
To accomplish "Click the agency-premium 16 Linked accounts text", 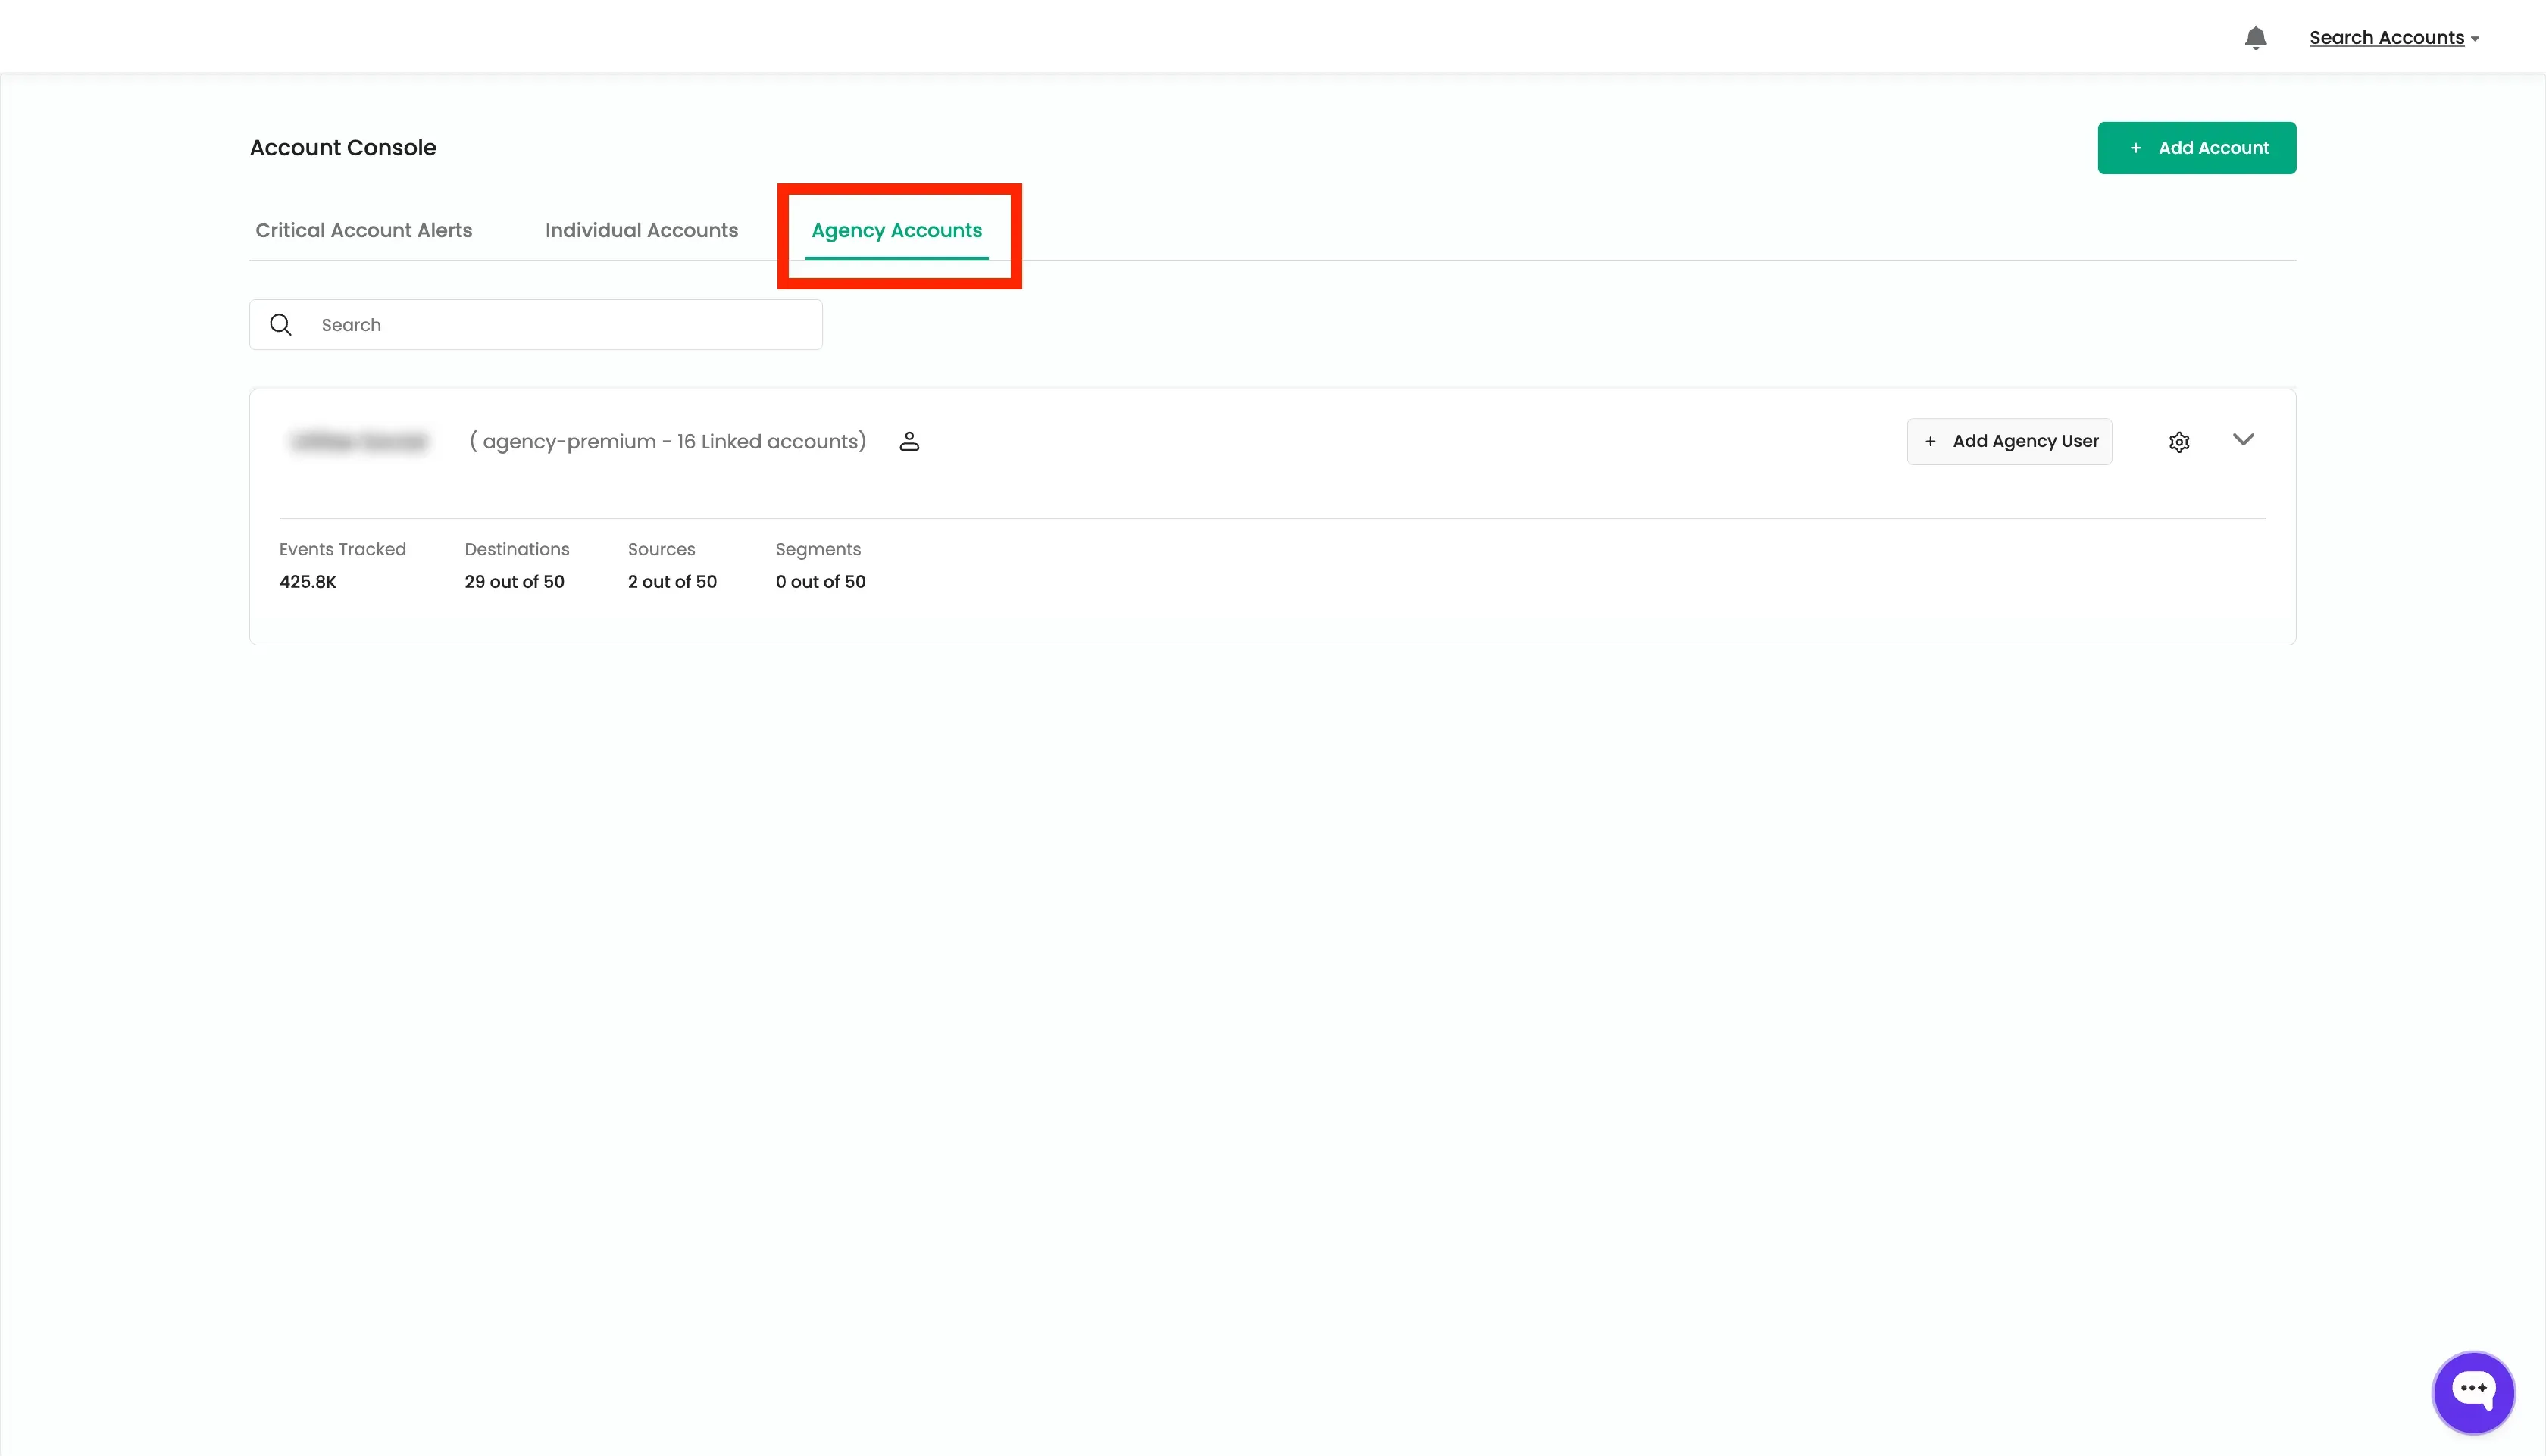I will point(668,441).
